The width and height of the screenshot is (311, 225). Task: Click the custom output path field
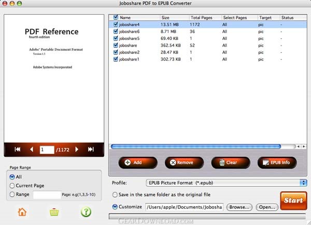coord(184,207)
